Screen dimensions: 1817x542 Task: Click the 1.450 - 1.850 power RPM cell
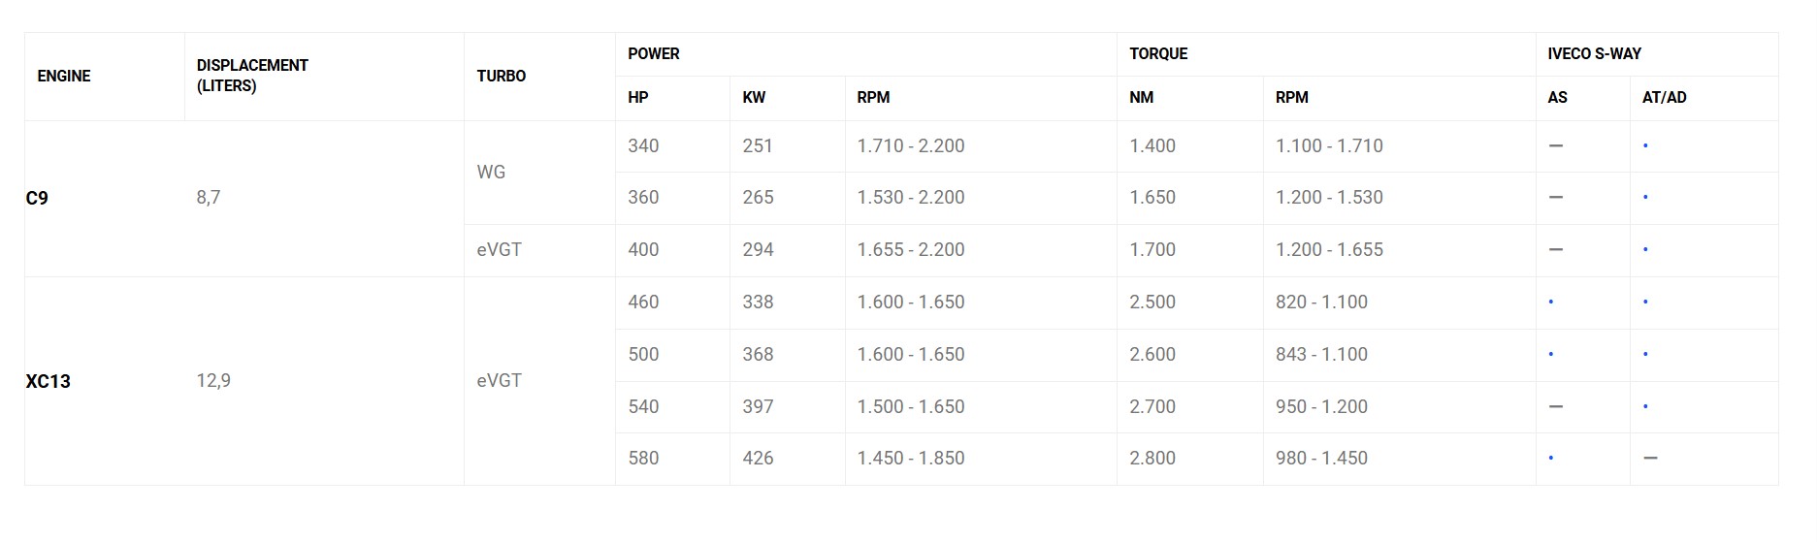910,458
